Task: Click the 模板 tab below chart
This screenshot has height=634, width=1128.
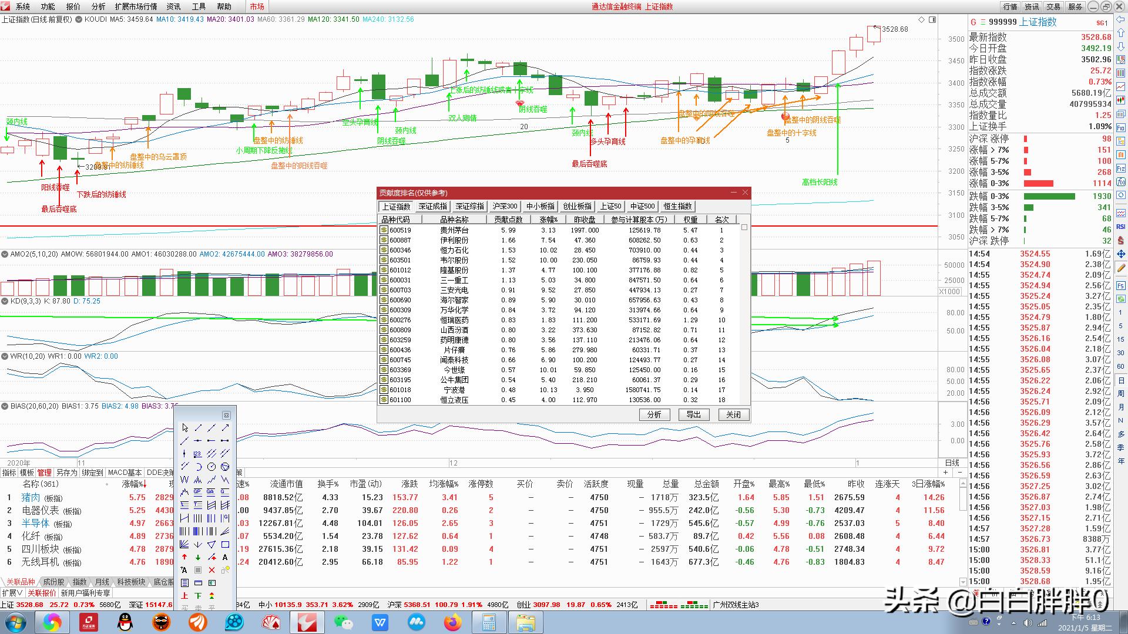Action: coord(27,473)
